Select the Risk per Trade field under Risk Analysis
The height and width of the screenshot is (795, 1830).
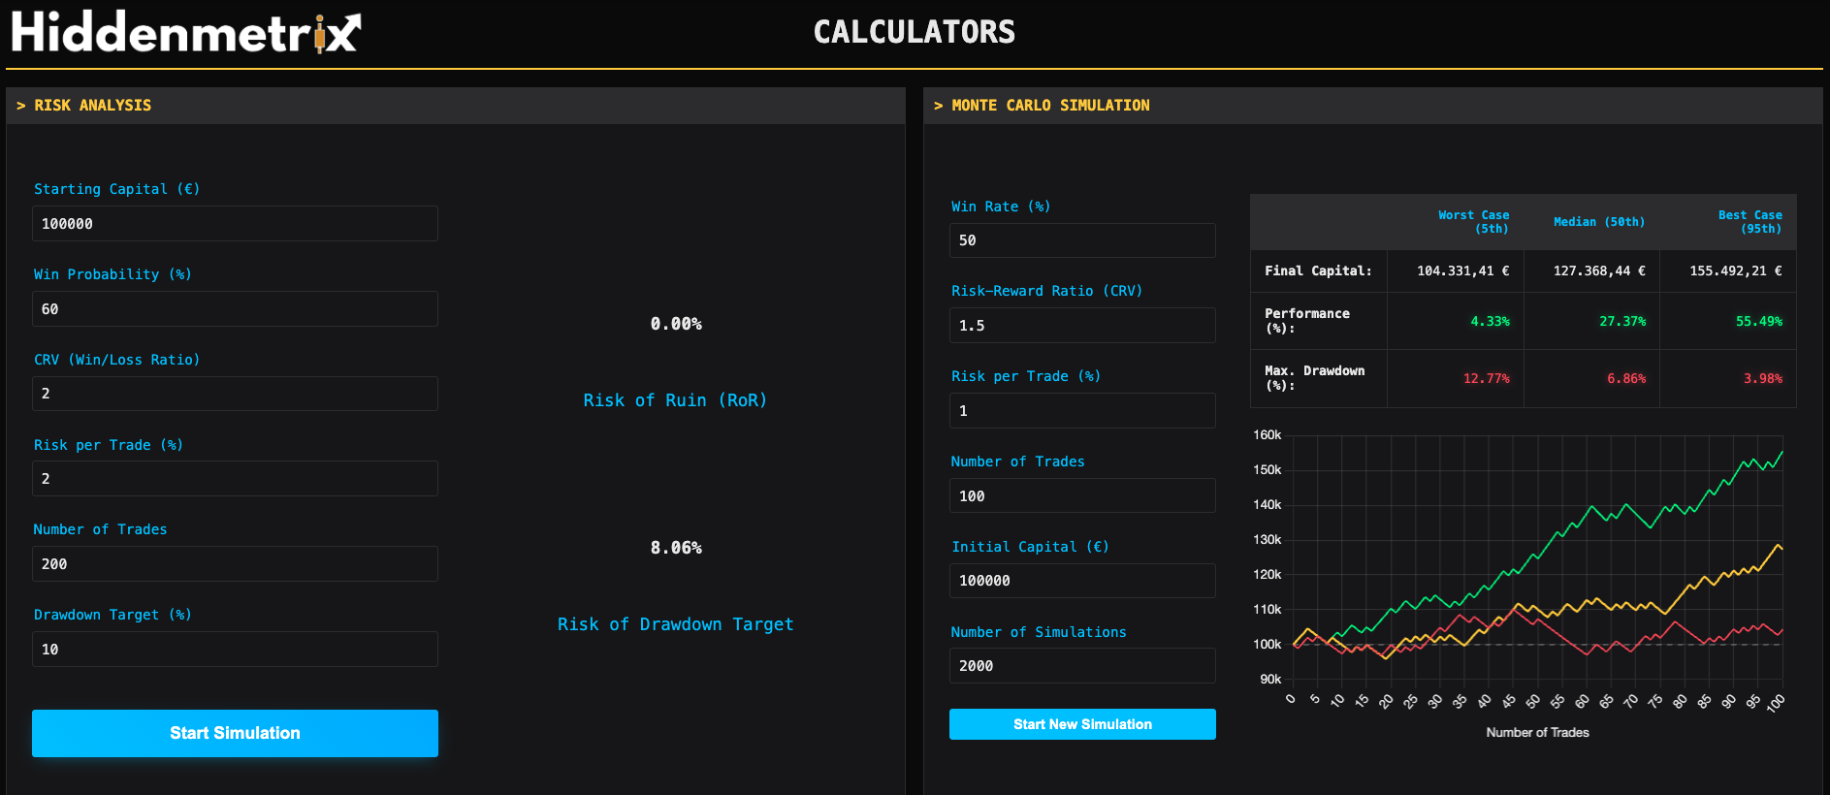point(235,478)
